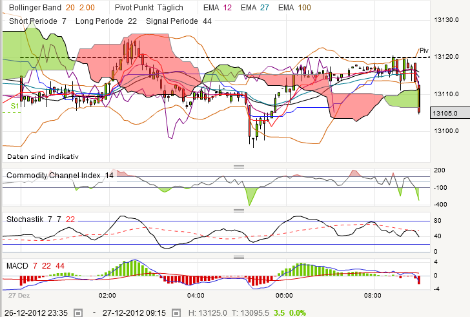The image size is (470, 317).
Task: Grab the splitter handle above Commodity Channel Index
Action: 239,167
